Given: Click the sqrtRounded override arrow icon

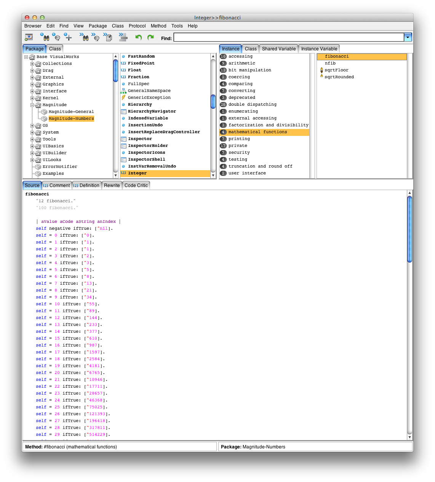Looking at the screenshot, I should tap(321, 76).
